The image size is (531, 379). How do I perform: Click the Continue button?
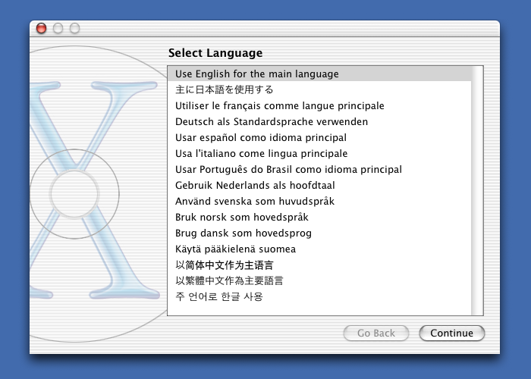click(452, 333)
